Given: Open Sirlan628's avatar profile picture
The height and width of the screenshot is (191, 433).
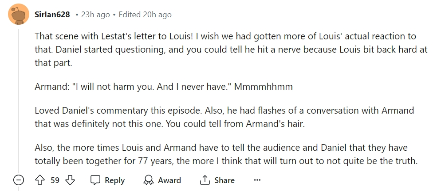Looking at the screenshot, I should [x=18, y=15].
